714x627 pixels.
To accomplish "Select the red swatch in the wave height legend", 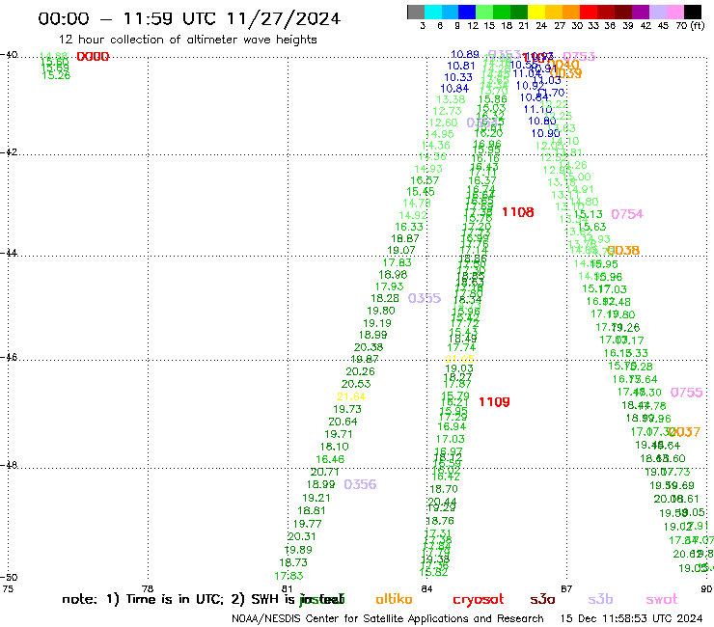I will (589, 12).
